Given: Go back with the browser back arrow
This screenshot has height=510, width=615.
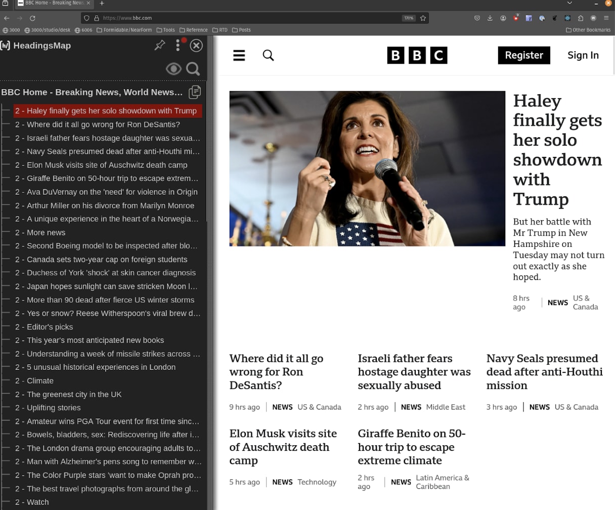Looking at the screenshot, I should coord(7,18).
